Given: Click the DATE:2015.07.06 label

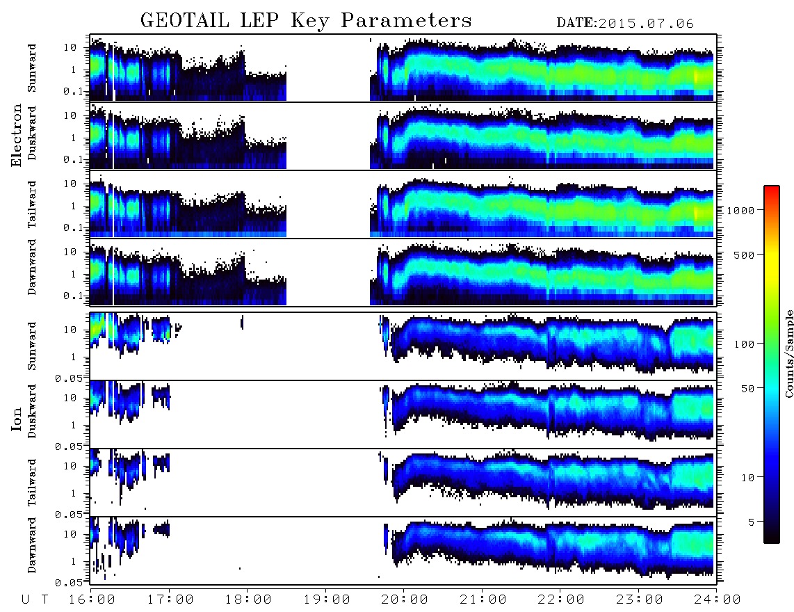Looking at the screenshot, I should coord(625,24).
